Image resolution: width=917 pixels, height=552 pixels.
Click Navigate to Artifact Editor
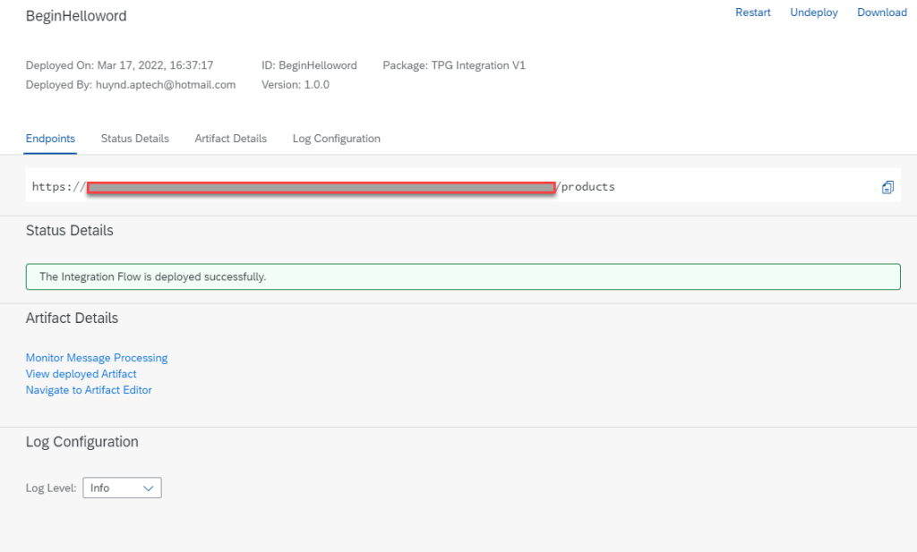pos(89,390)
